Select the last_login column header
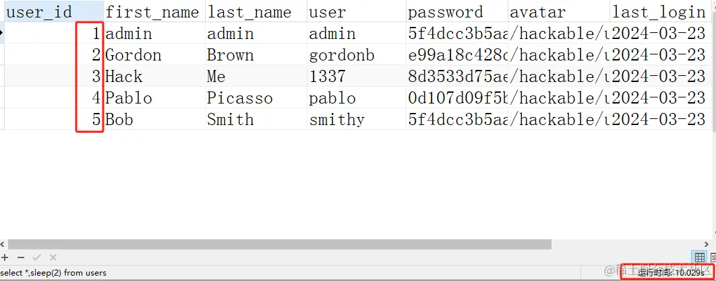Screen dimensions: 716x281 coord(657,12)
